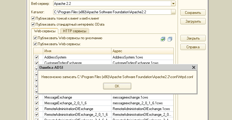This screenshot has height=120, width=232.
Task: Click the Apache 2.2 web server field
Action: pos(112,4)
